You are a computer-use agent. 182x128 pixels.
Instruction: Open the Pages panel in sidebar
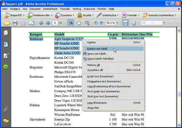tap(5, 33)
